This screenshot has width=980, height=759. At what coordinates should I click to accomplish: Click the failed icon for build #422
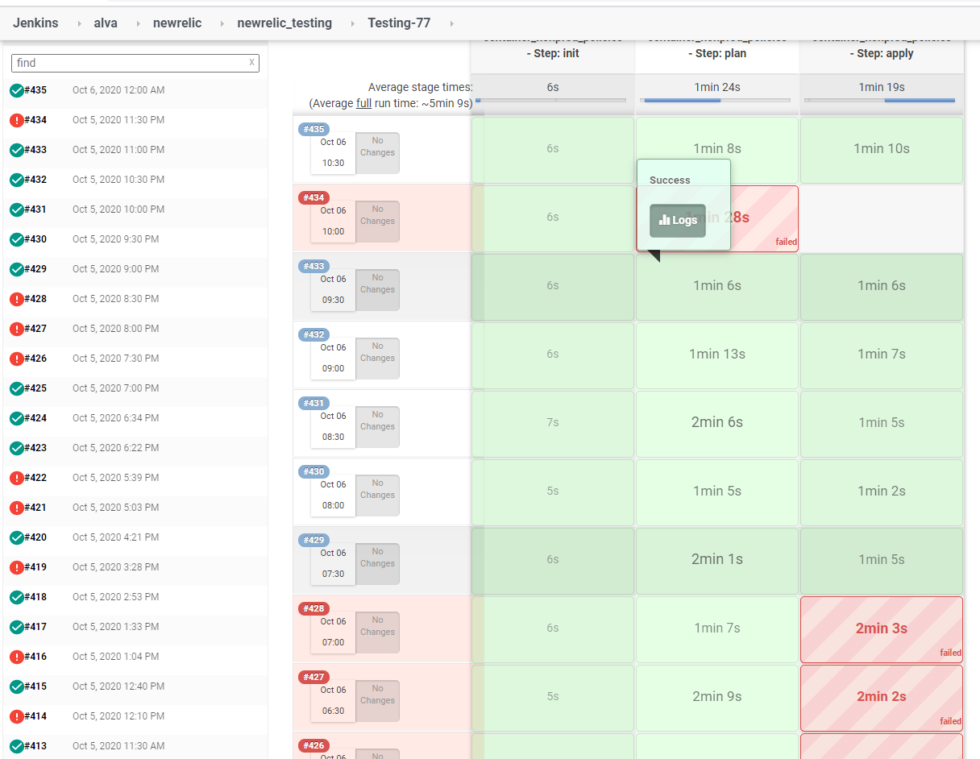click(x=17, y=478)
